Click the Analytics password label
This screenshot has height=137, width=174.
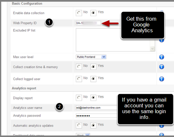tap(27, 116)
